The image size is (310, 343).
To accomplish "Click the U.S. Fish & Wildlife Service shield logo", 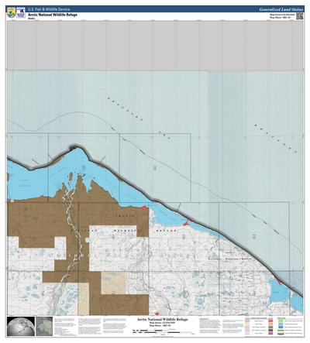I will [x=12, y=12].
